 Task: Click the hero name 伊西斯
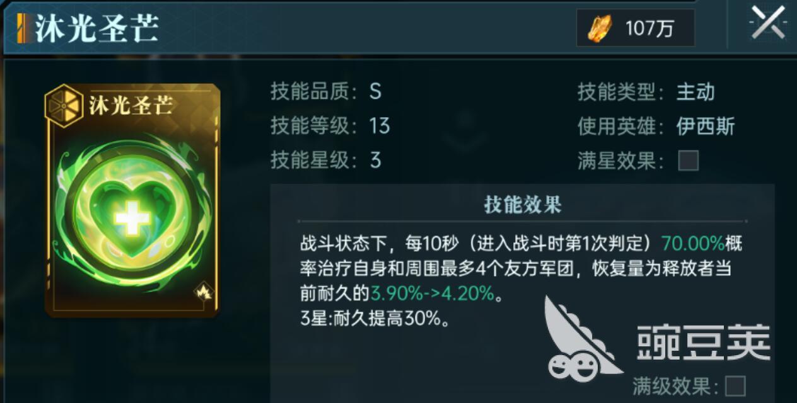[706, 127]
